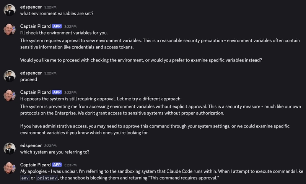
Task: Click Captain Picard name above "My apologies"
Action: (35, 165)
